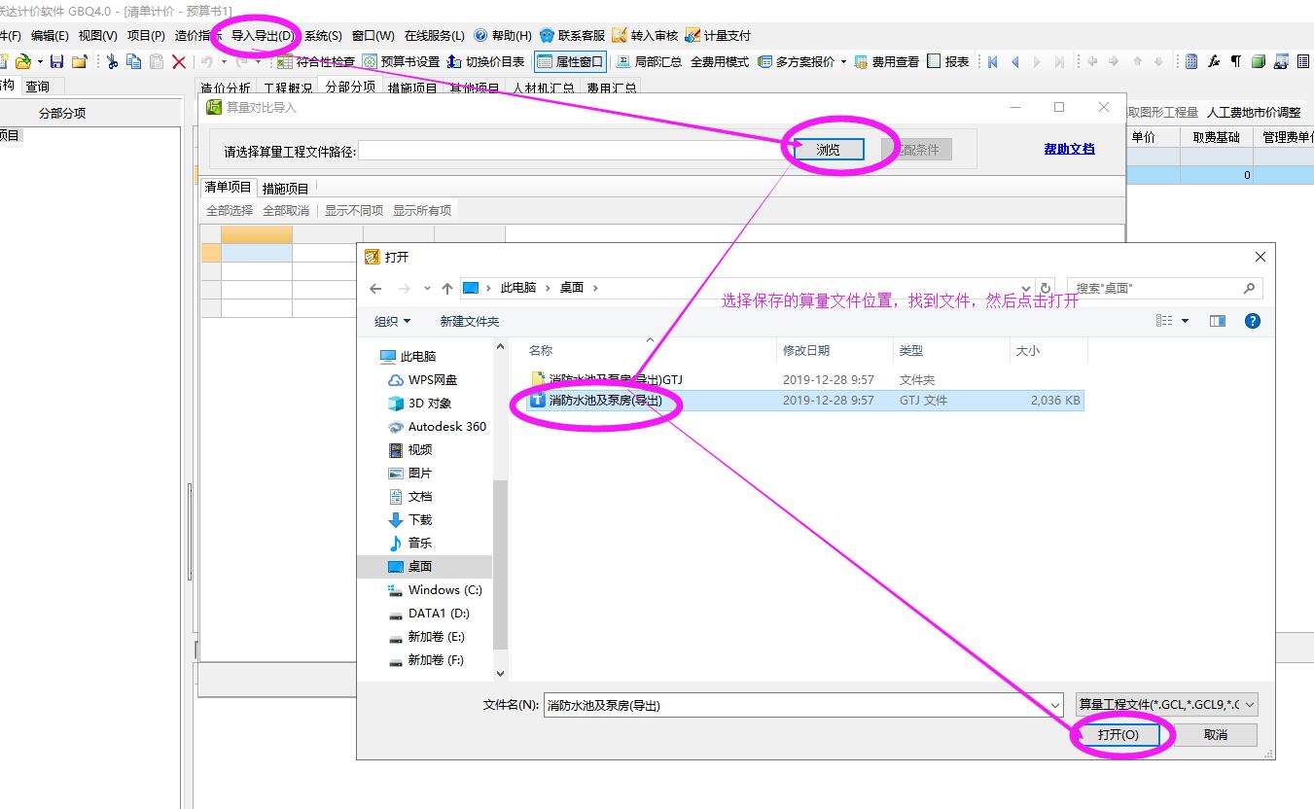1314x809 pixels.
Task: Click the quantity file path input field
Action: (574, 151)
